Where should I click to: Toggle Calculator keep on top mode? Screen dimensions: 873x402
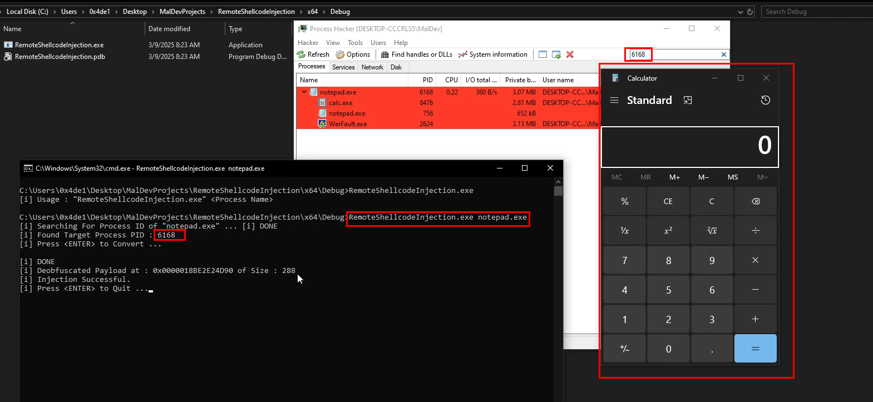tap(688, 101)
